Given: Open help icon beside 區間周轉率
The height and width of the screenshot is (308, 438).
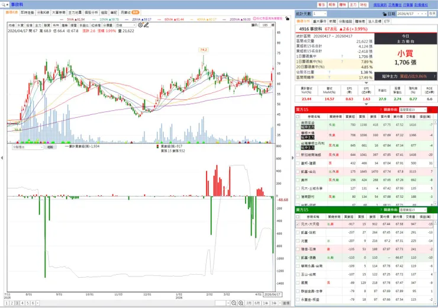Looking at the screenshot, I should (x=329, y=77).
